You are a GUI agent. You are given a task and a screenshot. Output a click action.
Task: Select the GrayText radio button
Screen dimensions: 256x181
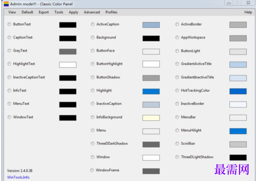click(9, 51)
